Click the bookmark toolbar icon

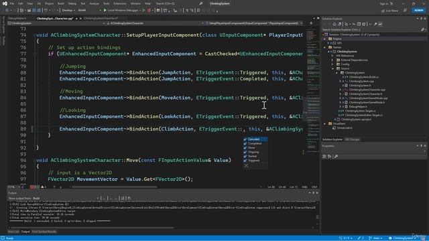click(x=198, y=11)
